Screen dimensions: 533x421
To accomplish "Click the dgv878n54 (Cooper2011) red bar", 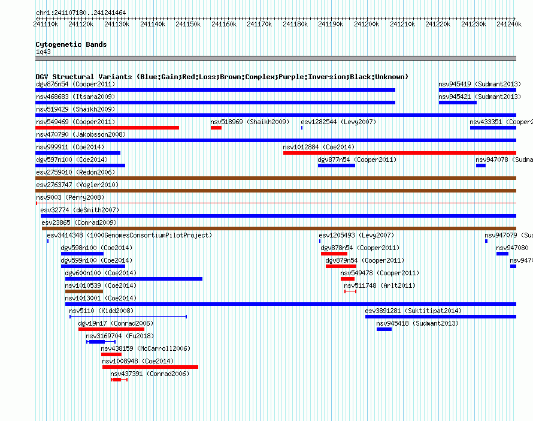I will [334, 254].
